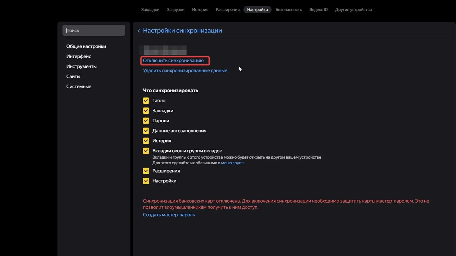Viewport: 456px width, 256px height.
Task: Toggle Данные автозаполнения checkbox
Action: coord(146,131)
